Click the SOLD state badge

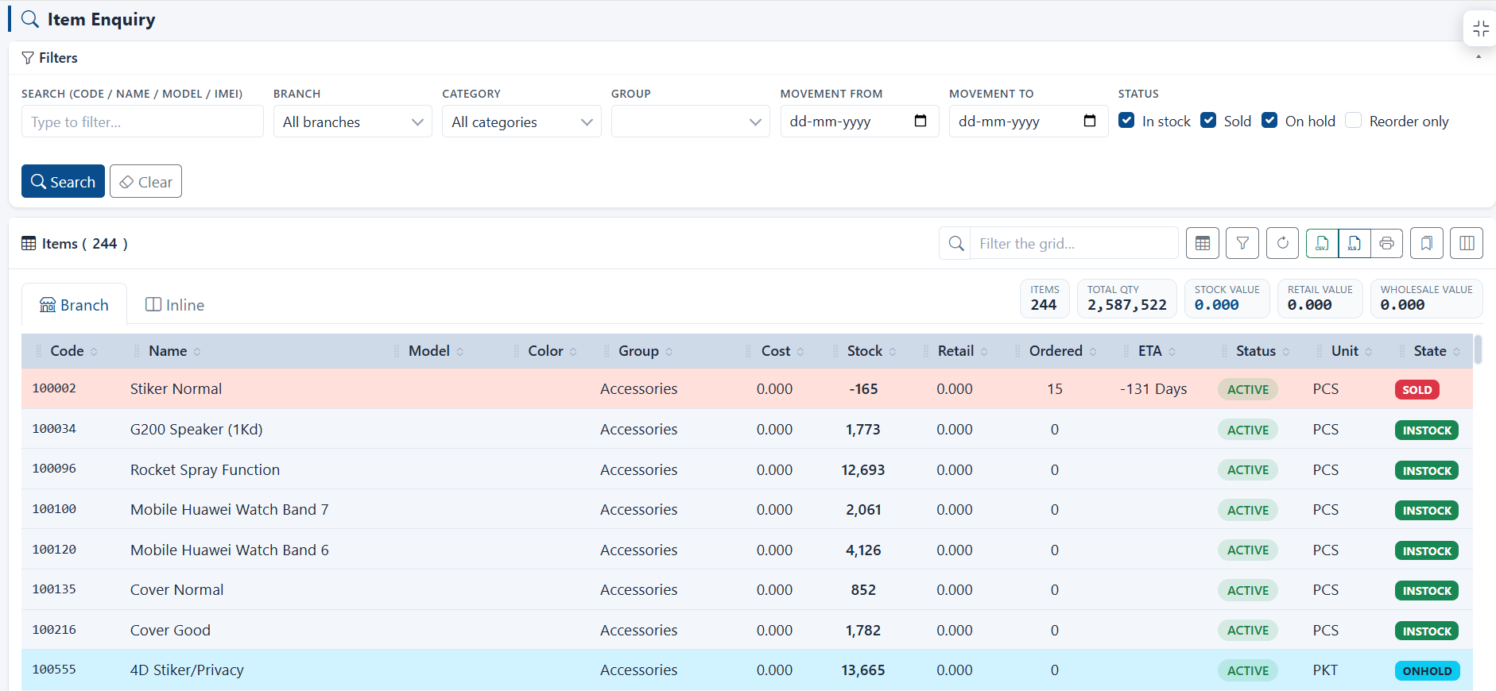click(1417, 389)
